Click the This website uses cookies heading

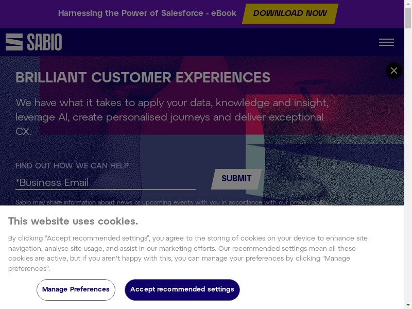(73, 221)
